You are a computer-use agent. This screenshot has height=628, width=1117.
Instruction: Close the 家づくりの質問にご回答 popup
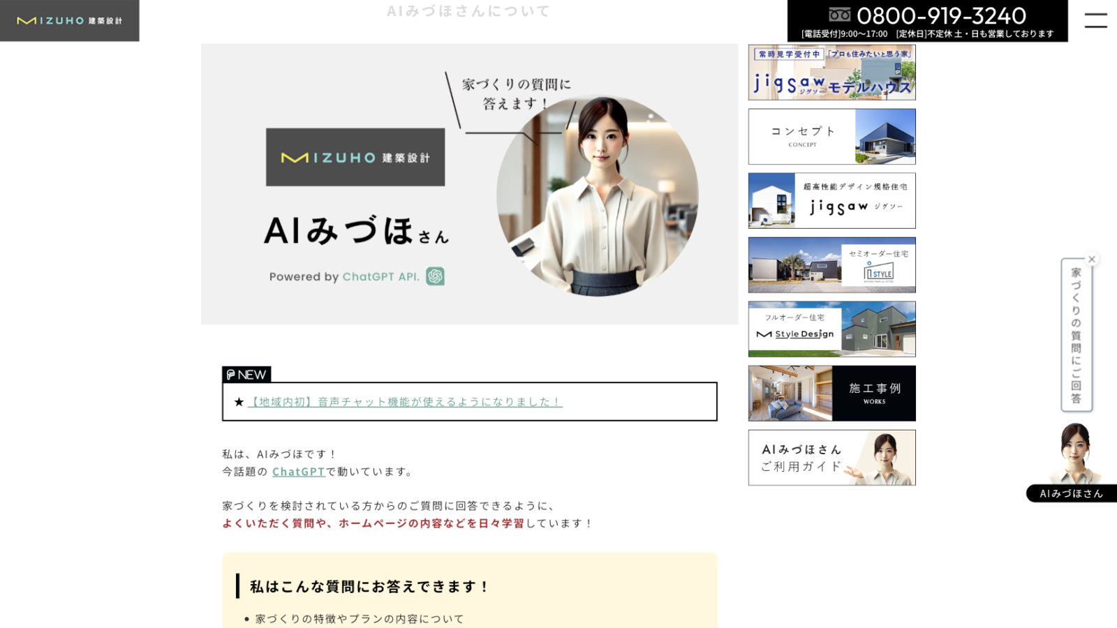pos(1092,260)
